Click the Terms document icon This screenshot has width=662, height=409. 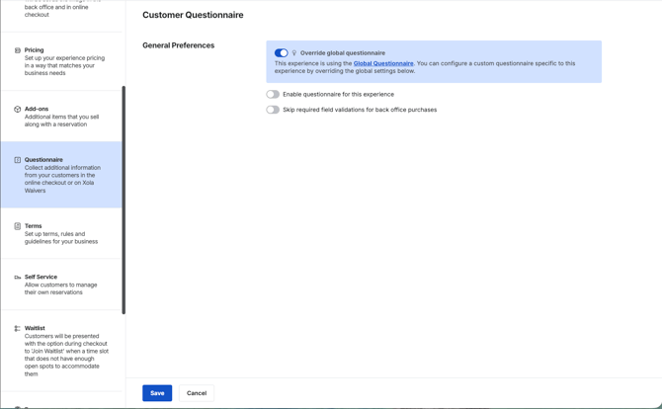[17, 226]
